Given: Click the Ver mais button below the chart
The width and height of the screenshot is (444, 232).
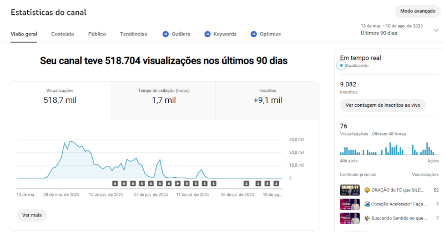Looking at the screenshot, I should (32, 215).
